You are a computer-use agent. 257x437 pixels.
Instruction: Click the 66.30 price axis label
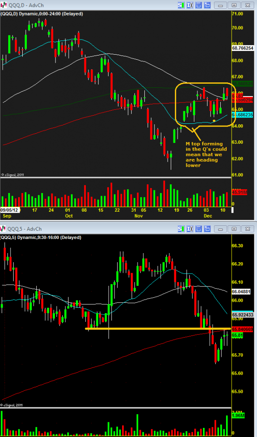point(237,246)
